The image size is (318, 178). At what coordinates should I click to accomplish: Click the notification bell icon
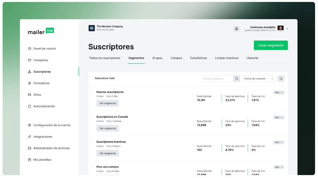point(237,29)
